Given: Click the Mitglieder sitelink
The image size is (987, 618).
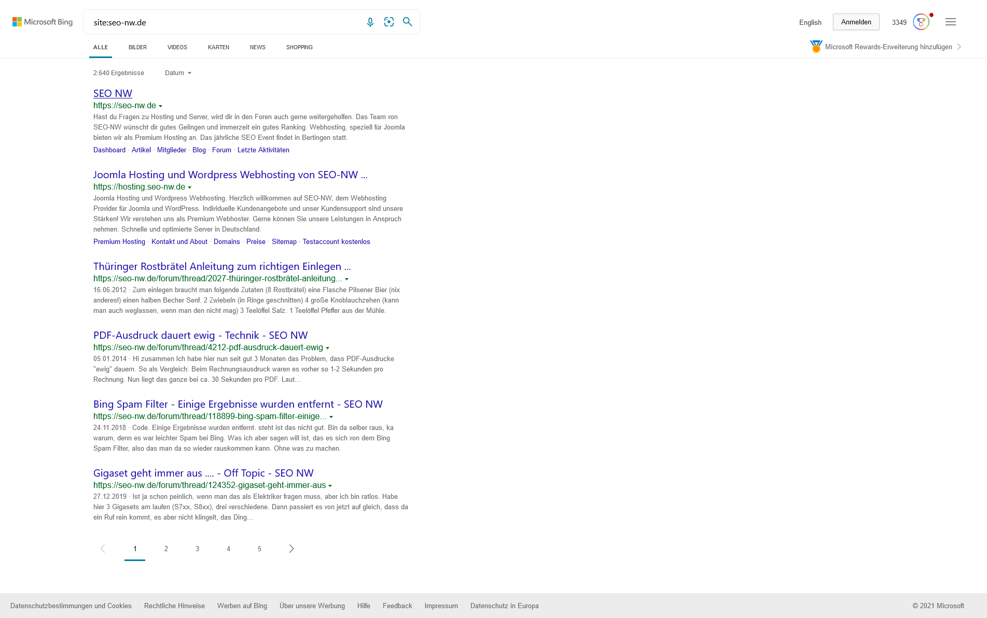Looking at the screenshot, I should click(172, 150).
